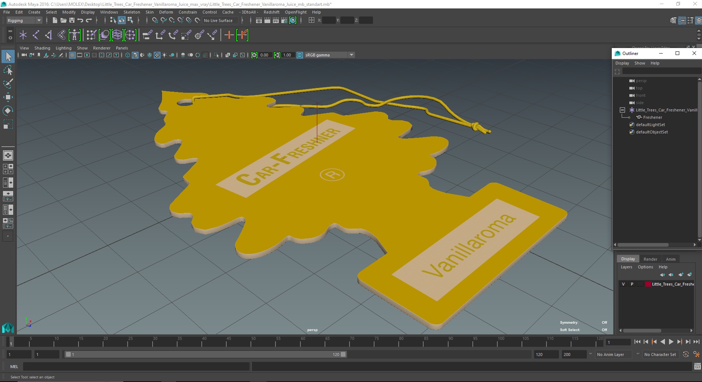Image resolution: width=702 pixels, height=382 pixels.
Task: Open Outliner Show menu
Action: pyautogui.click(x=640, y=63)
